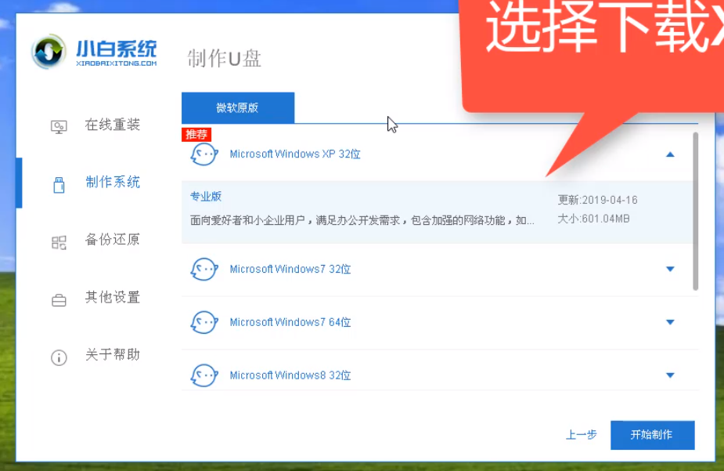The image size is (724, 471).
Task: Select the 在线重装 sidebar icon
Action: [x=59, y=125]
